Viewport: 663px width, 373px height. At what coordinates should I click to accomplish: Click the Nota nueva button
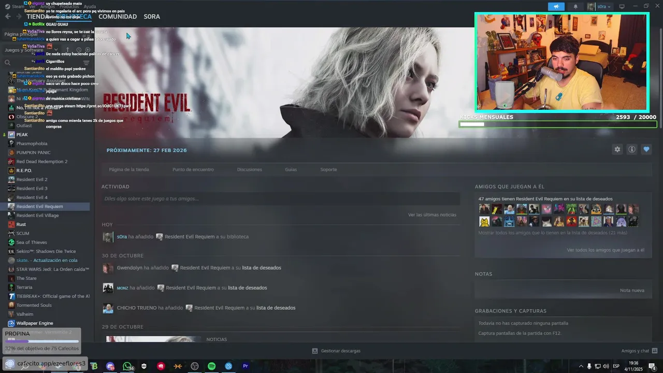tap(632, 290)
